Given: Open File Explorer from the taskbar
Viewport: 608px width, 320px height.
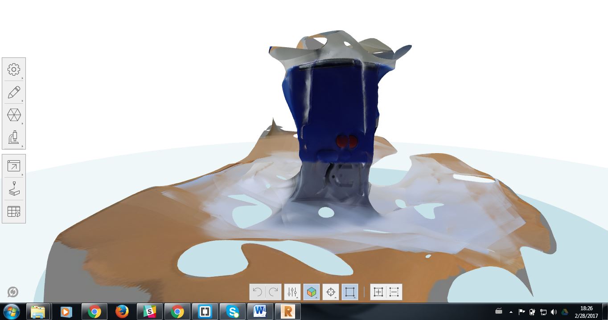Looking at the screenshot, I should coord(38,312).
